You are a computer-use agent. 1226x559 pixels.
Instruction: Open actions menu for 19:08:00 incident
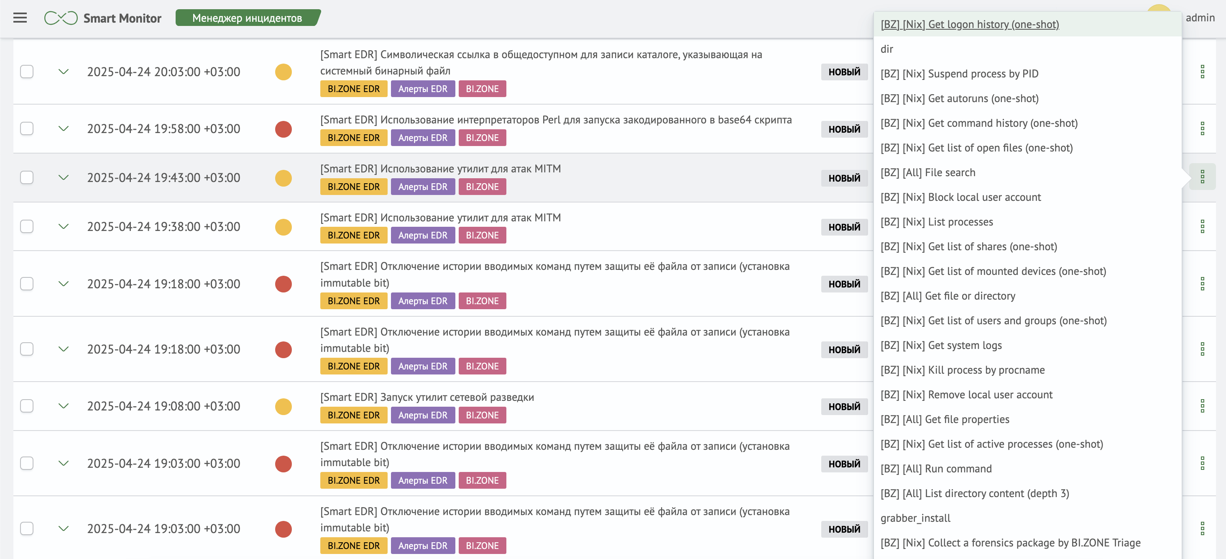(x=1202, y=406)
